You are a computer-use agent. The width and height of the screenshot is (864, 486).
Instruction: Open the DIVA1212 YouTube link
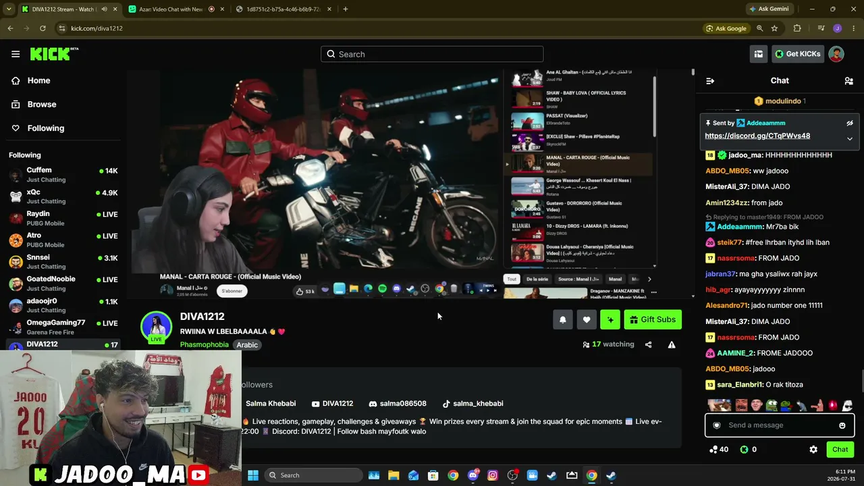click(x=332, y=404)
